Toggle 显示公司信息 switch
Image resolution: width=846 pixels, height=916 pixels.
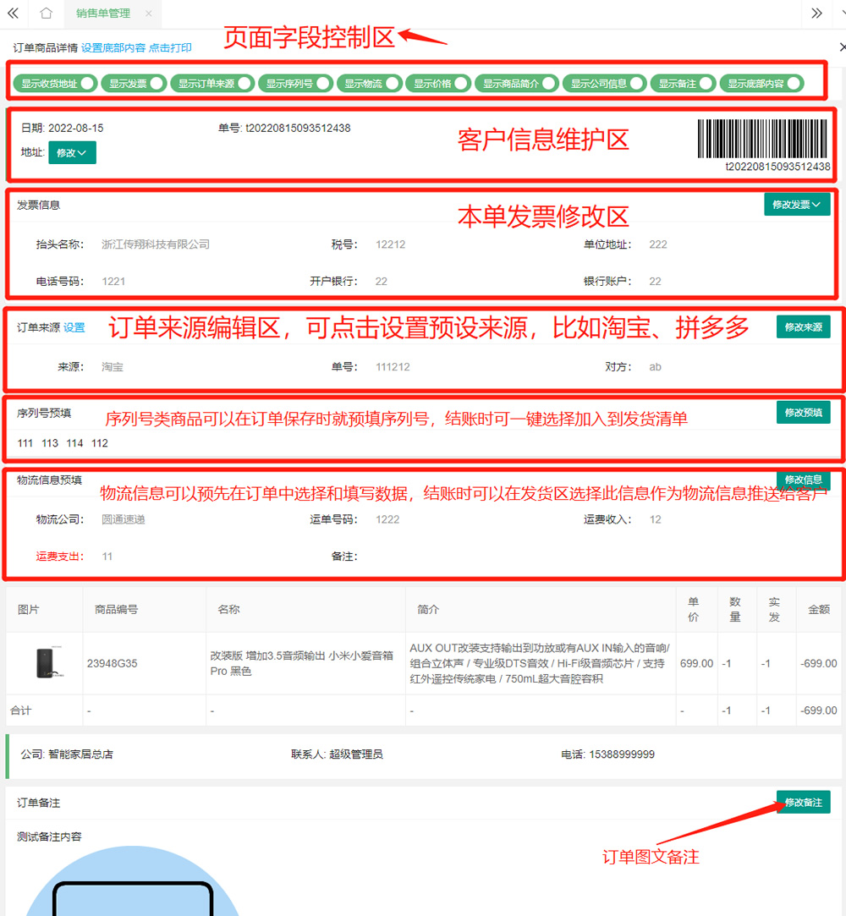tap(604, 84)
